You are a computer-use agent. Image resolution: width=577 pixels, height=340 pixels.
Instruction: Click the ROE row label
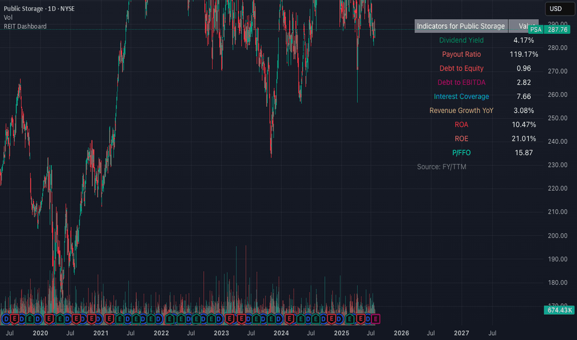tap(461, 138)
